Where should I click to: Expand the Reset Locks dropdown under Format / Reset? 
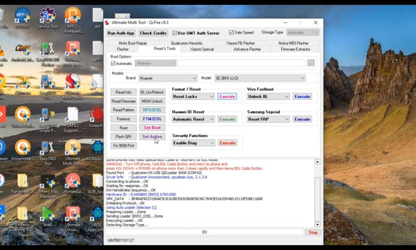tap(193, 97)
